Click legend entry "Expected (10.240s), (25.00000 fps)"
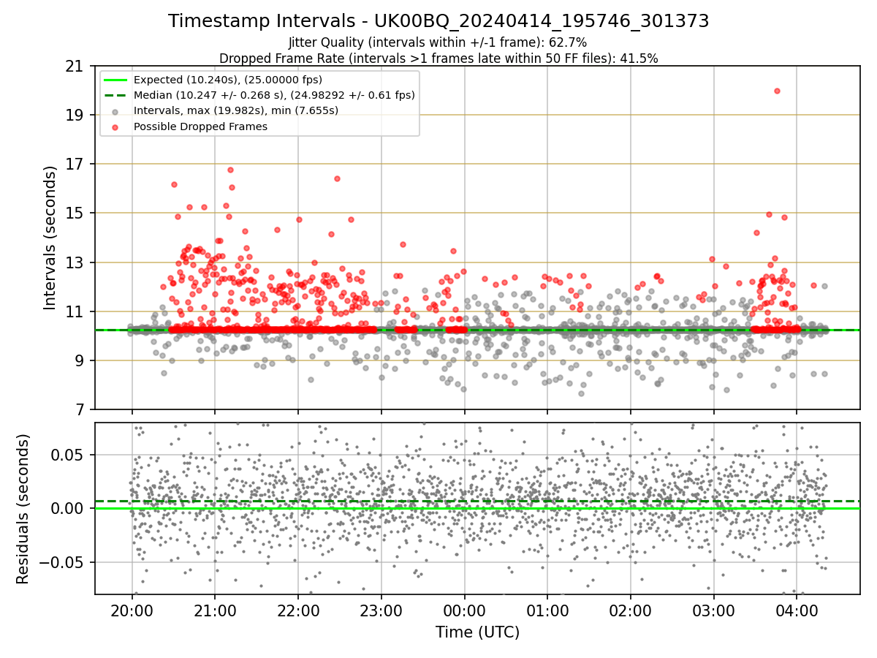This screenshot has height=658, width=877. pos(228,80)
